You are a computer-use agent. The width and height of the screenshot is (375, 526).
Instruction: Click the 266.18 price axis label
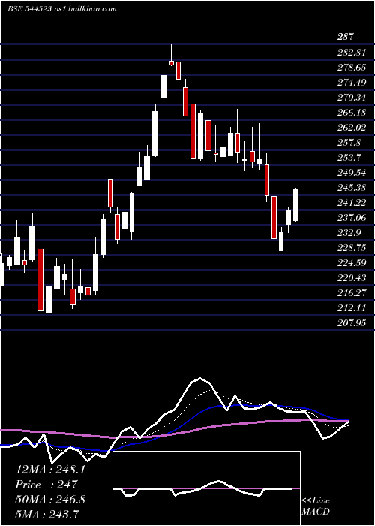[x=352, y=113]
